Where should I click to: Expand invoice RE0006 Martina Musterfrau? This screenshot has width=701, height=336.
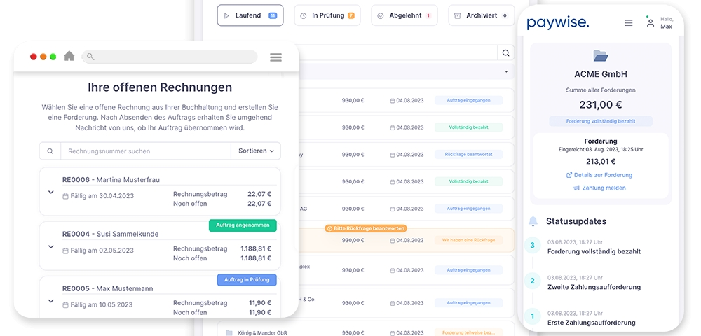coord(50,192)
